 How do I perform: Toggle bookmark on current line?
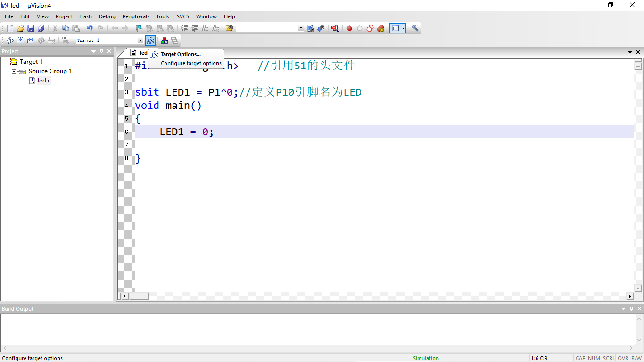click(139, 28)
